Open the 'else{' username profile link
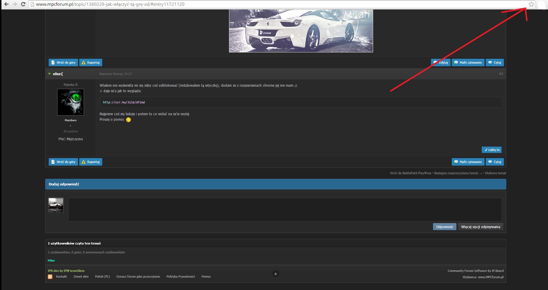 tap(58, 74)
